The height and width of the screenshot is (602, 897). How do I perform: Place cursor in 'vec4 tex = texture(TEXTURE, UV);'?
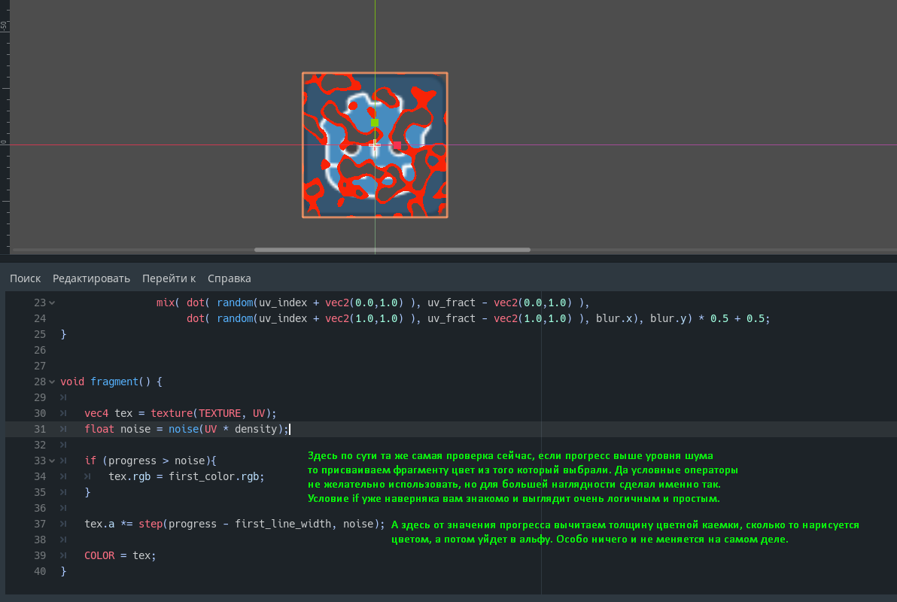(x=180, y=413)
